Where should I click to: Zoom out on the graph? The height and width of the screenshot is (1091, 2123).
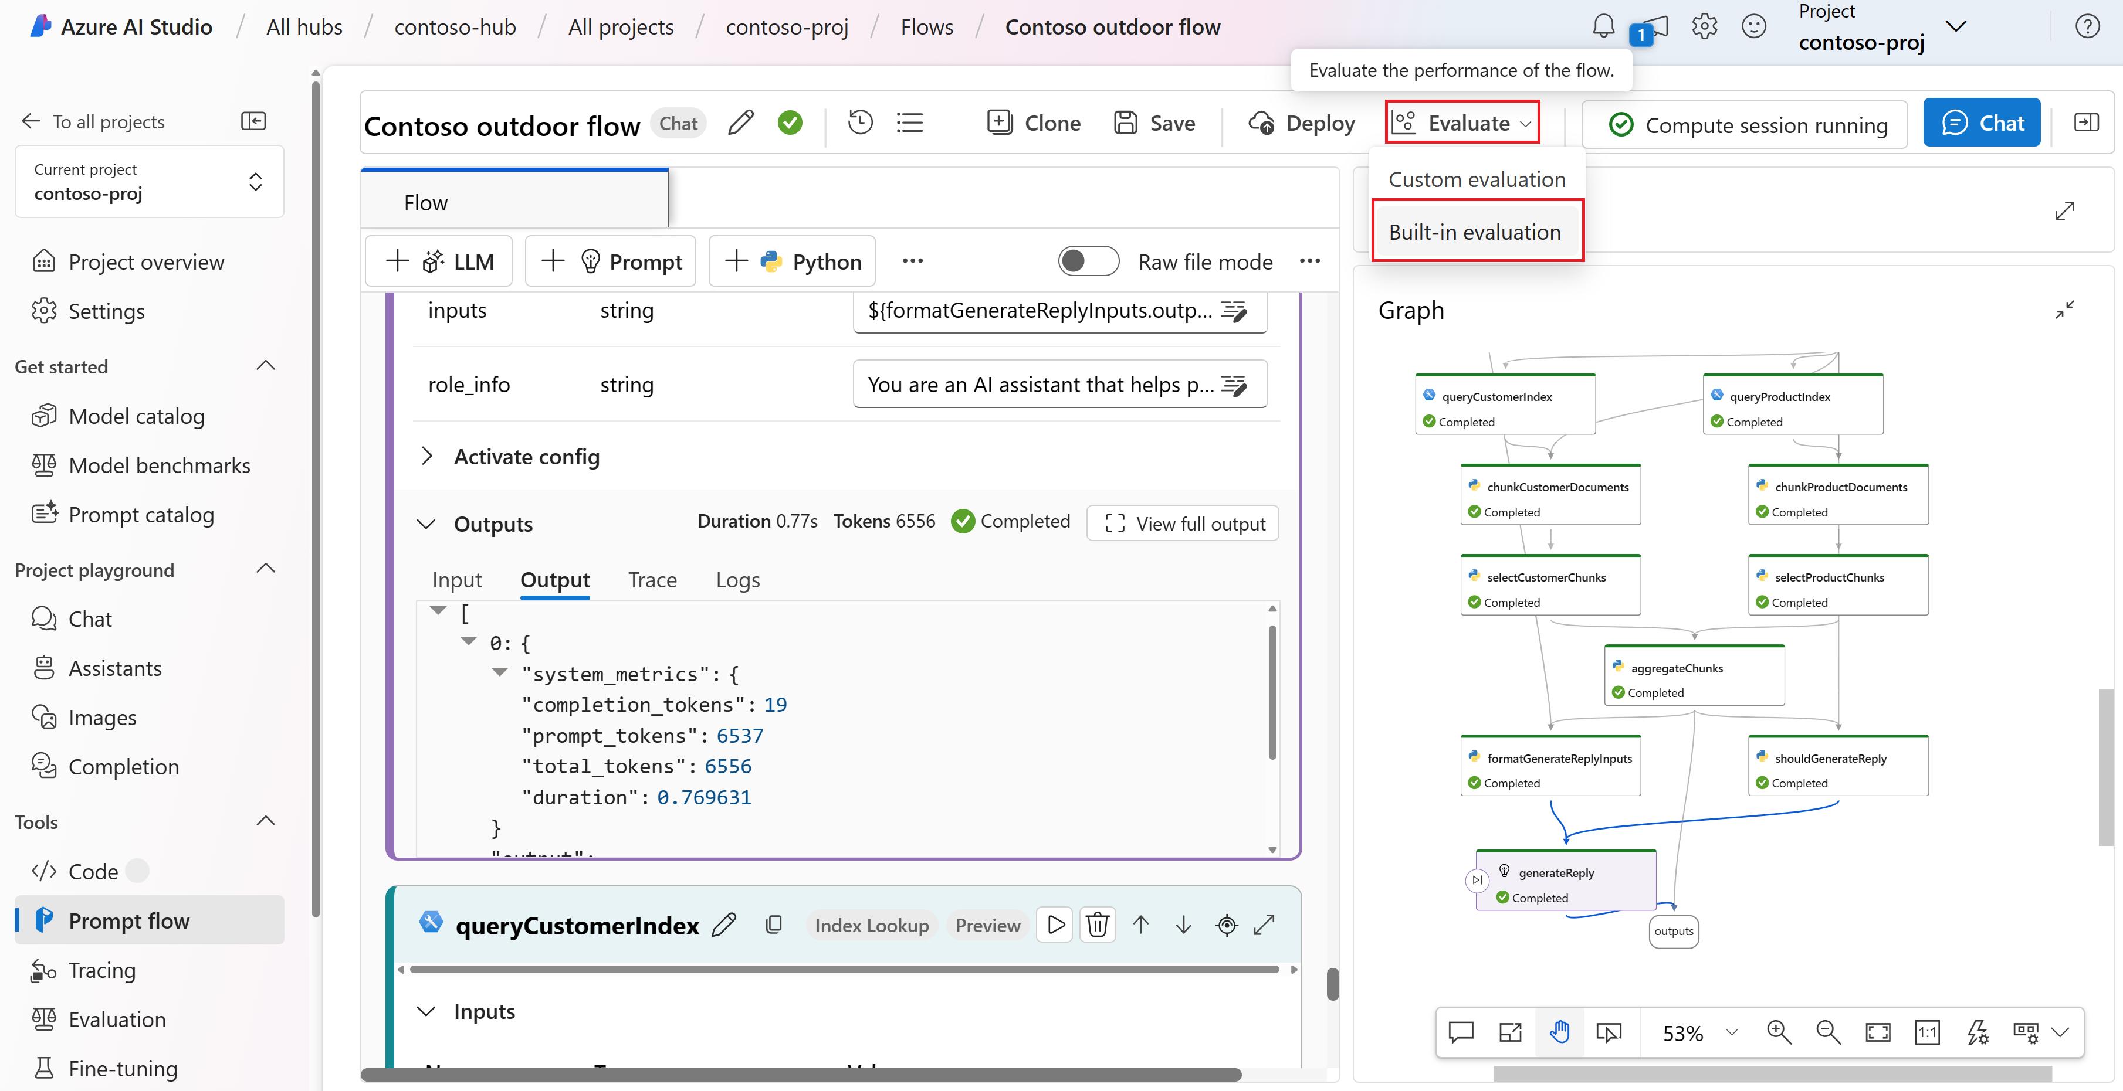point(1828,1032)
